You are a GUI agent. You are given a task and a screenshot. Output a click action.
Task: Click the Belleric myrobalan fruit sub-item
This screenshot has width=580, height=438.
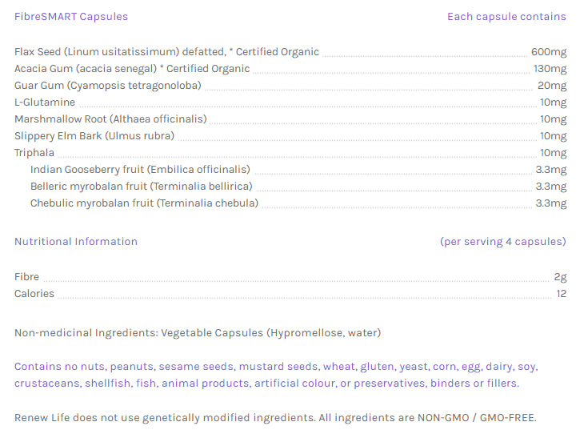coord(141,187)
